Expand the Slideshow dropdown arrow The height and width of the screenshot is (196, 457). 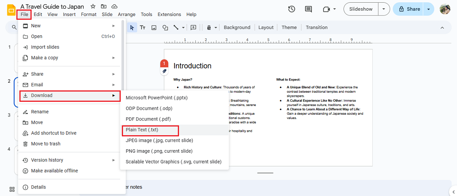(384, 9)
